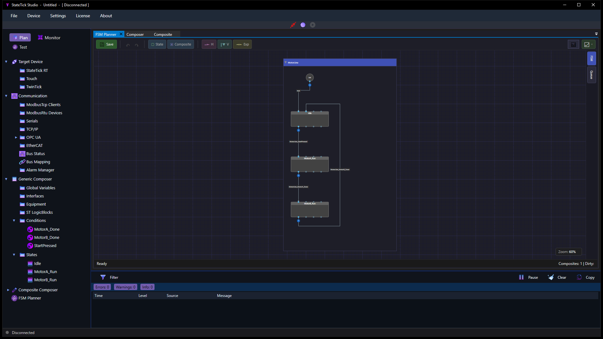
Task: Copy the log messages
Action: pyautogui.click(x=586, y=277)
